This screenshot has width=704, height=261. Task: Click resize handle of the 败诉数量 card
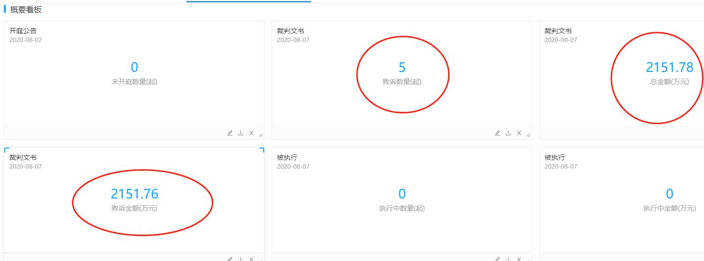(528, 135)
